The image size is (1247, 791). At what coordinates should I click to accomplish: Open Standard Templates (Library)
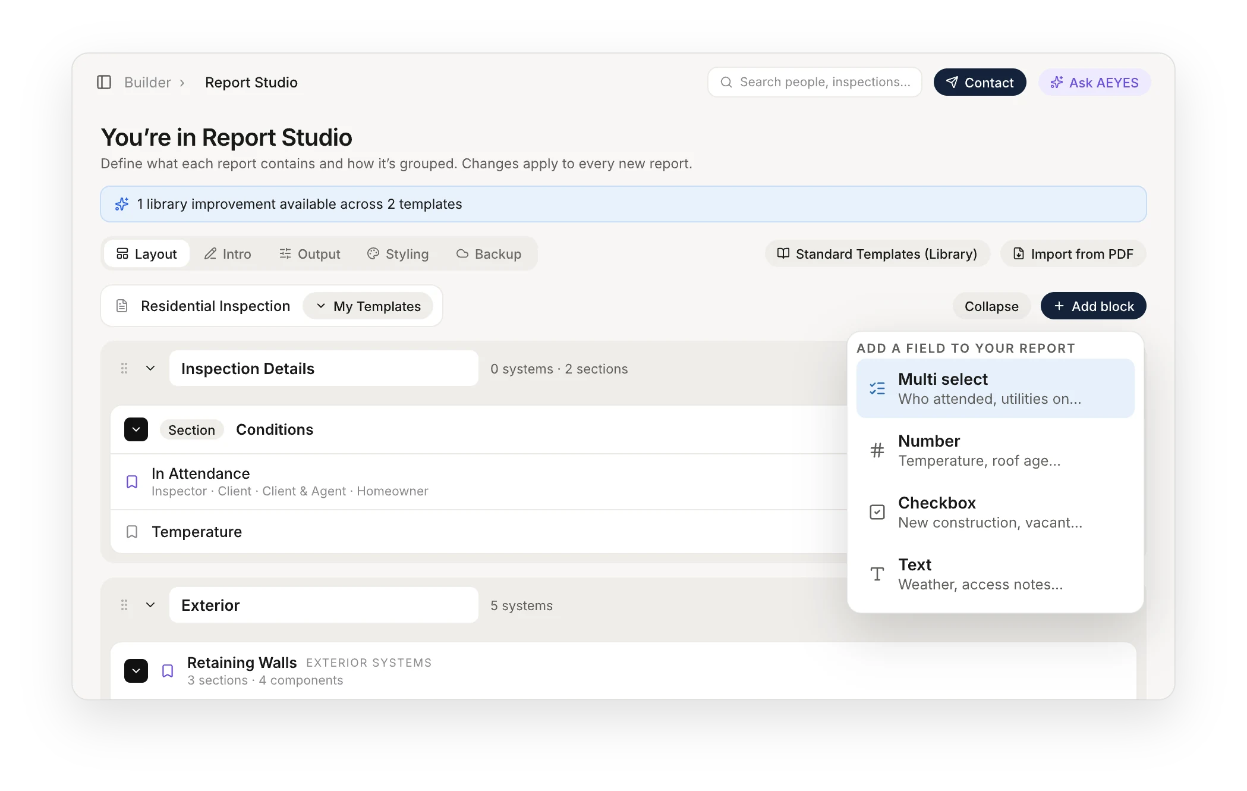pos(878,254)
